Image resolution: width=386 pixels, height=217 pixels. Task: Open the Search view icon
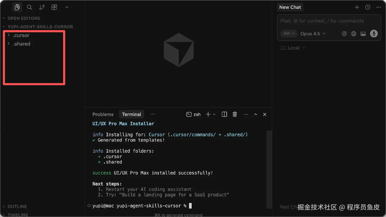29,7
